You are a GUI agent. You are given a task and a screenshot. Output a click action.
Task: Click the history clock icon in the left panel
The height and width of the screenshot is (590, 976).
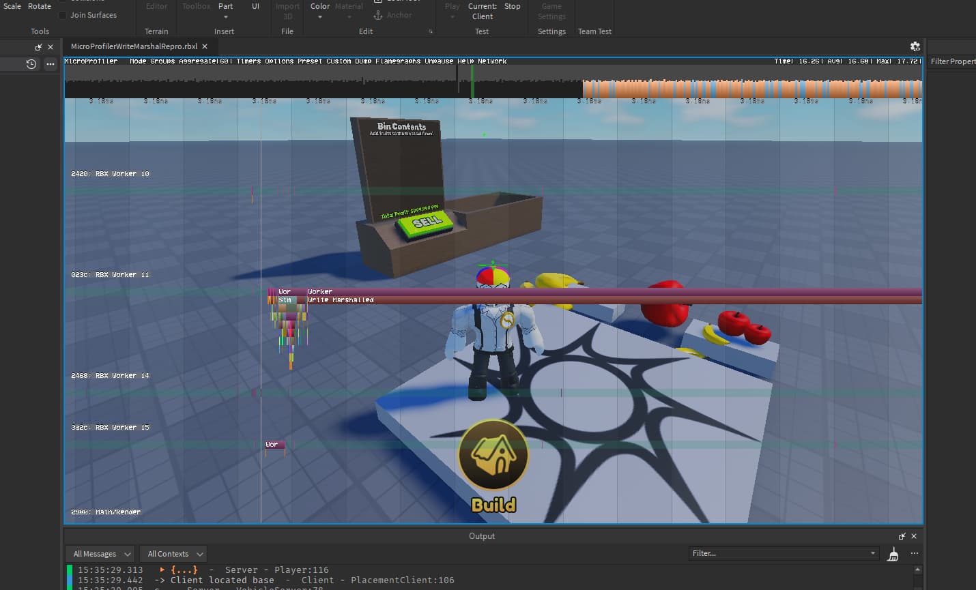tap(31, 64)
